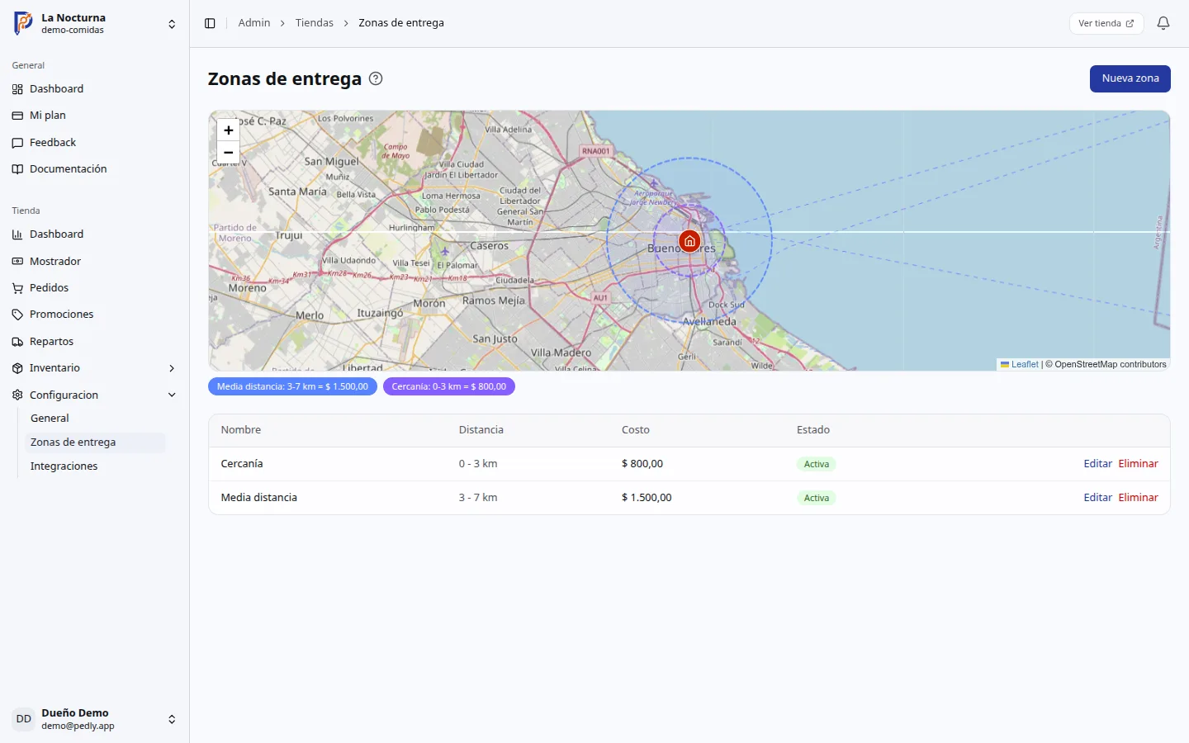Click the 0 - 3 km distance cell

coord(478,464)
